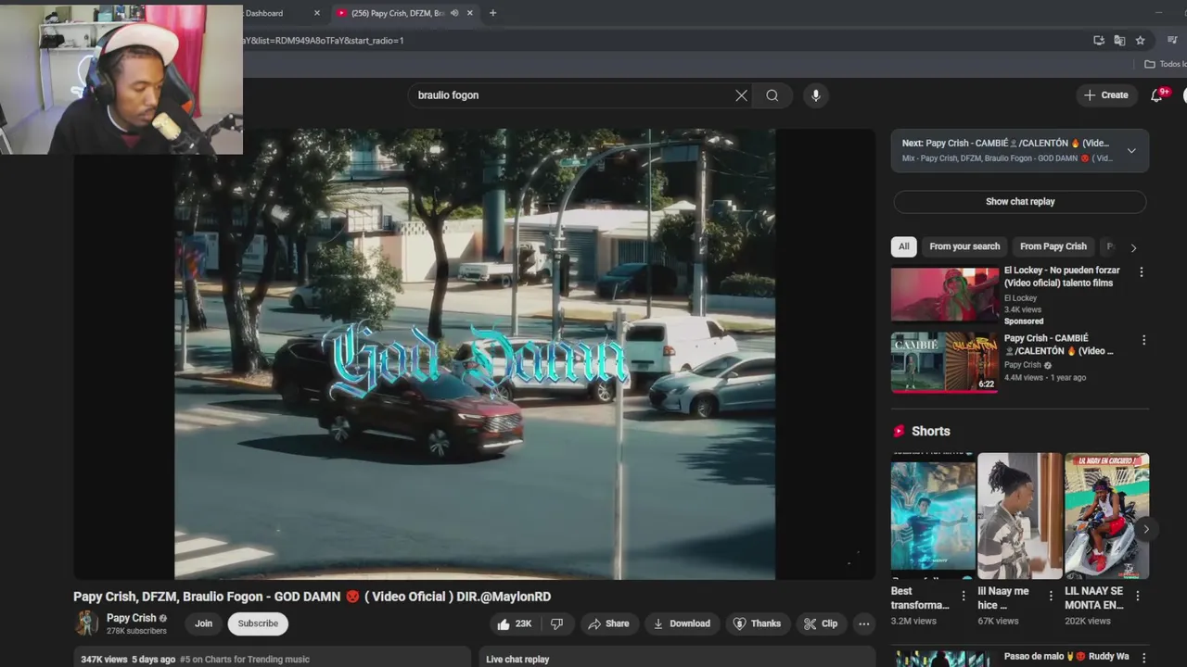Open the Papy Crish channel name link
The width and height of the screenshot is (1187, 667).
coord(132,618)
